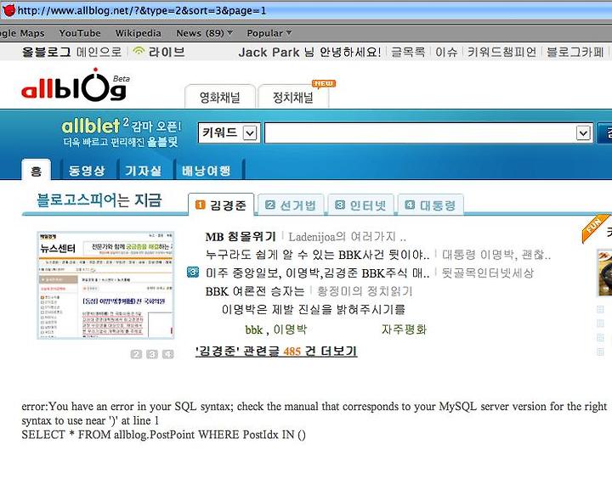Expand the search field history arrow
Image resolution: width=612 pixels, height=495 pixels.
click(x=583, y=133)
